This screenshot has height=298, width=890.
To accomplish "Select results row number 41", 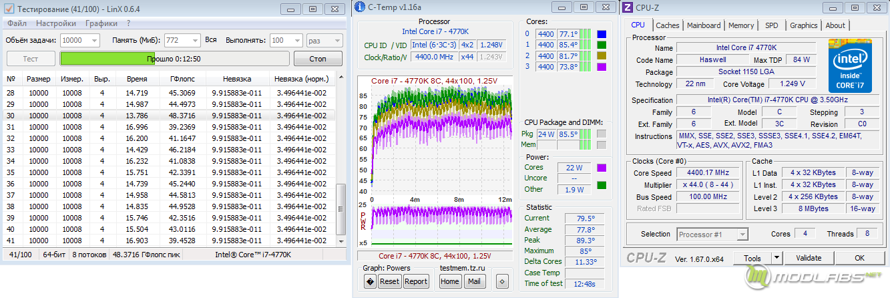I will coord(170,241).
